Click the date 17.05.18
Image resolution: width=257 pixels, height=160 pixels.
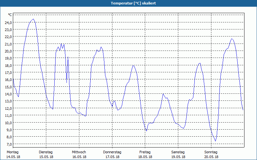point(113,157)
